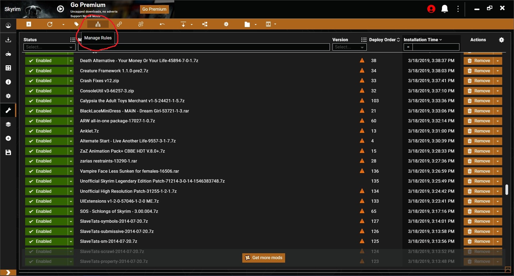Select the Mods wrench sidebar icon
Screen dimensions: 514x276
8,110
